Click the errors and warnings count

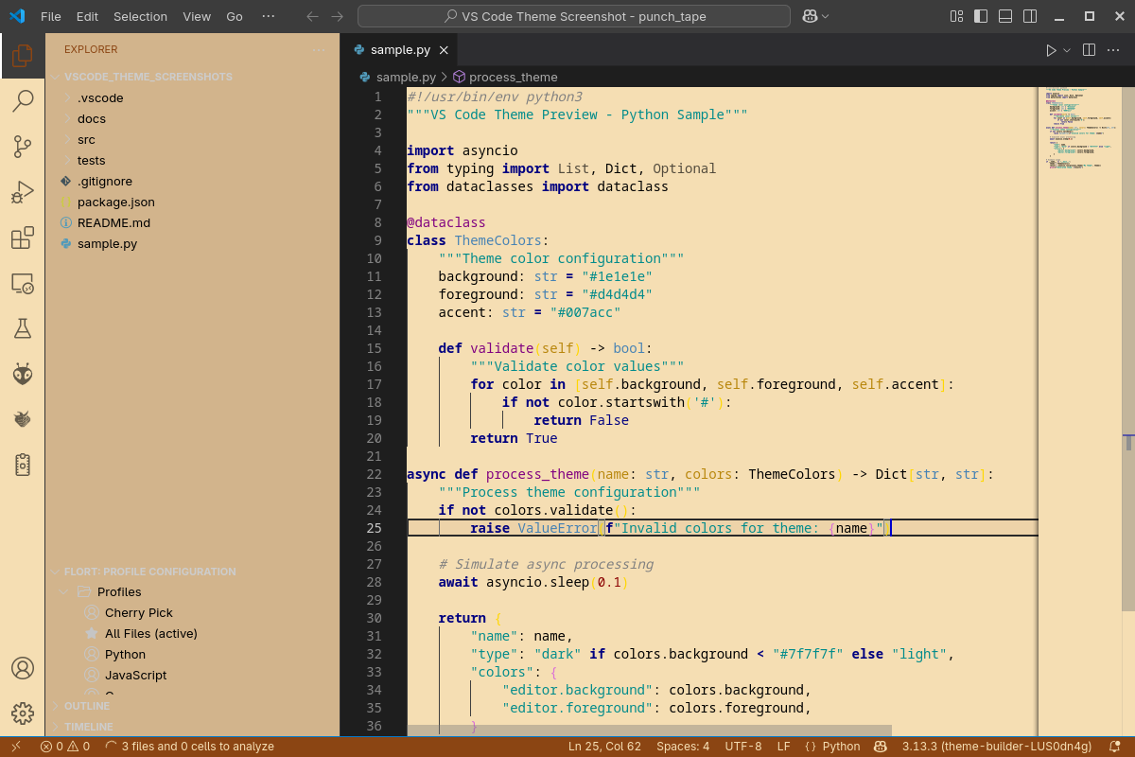point(65,747)
